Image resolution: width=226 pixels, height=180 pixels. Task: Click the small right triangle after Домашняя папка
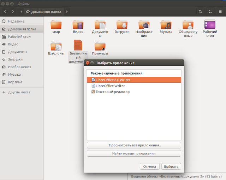(67, 12)
